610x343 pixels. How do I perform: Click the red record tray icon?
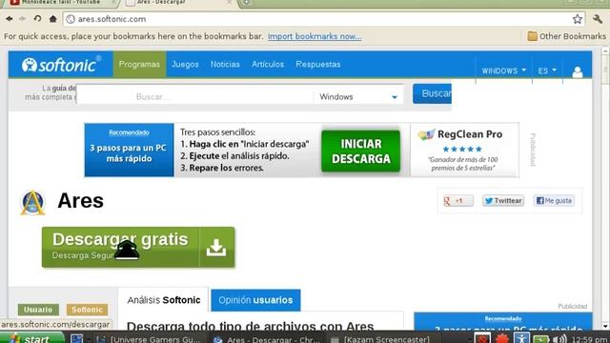pyautogui.click(x=482, y=338)
